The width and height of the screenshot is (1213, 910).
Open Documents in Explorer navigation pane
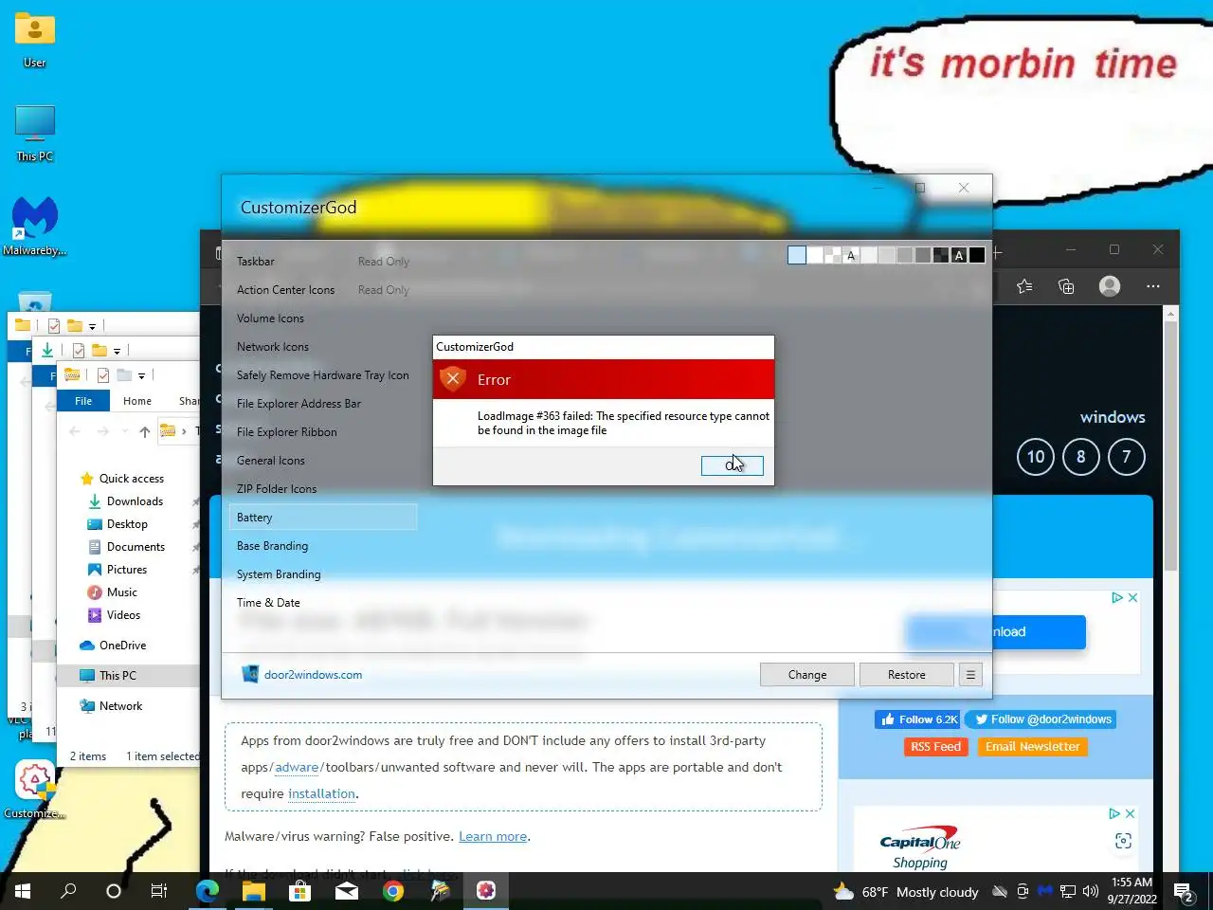click(136, 547)
